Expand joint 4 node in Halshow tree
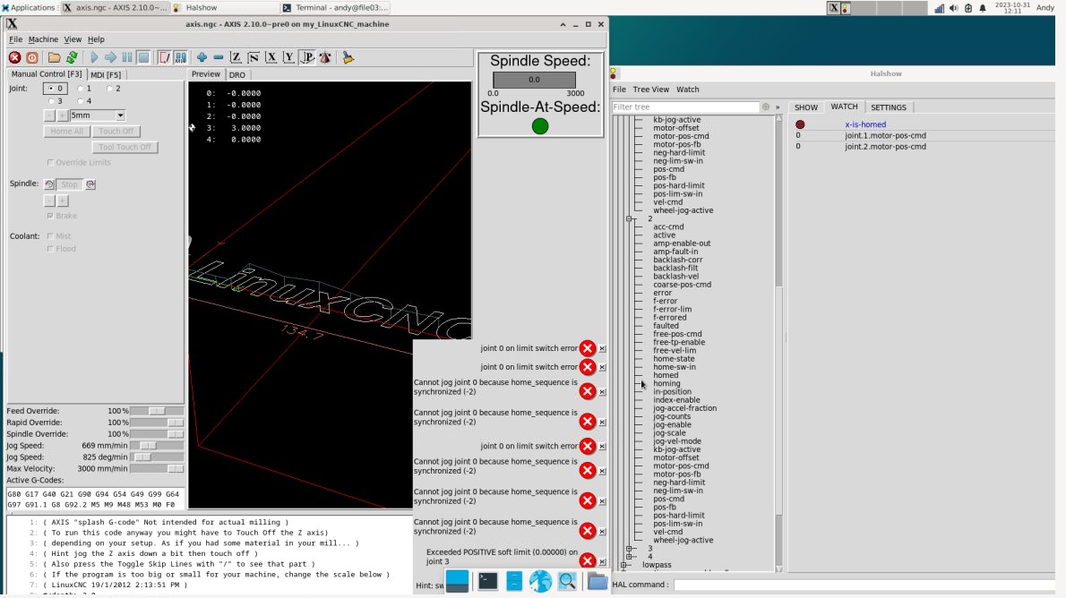Image resolution: width=1066 pixels, height=598 pixels. pos(630,557)
